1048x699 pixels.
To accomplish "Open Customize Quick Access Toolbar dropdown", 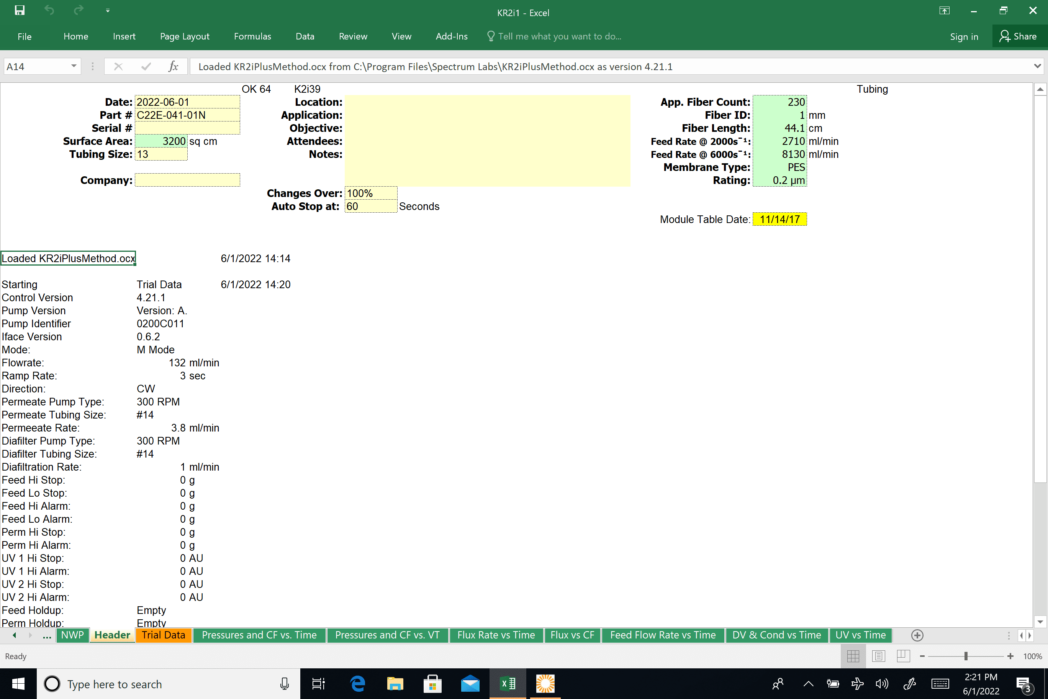I will pos(107,11).
